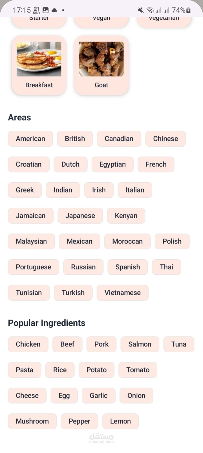Tap the Garlic ingredient chip
This screenshot has height=453, width=203.
point(98,396)
